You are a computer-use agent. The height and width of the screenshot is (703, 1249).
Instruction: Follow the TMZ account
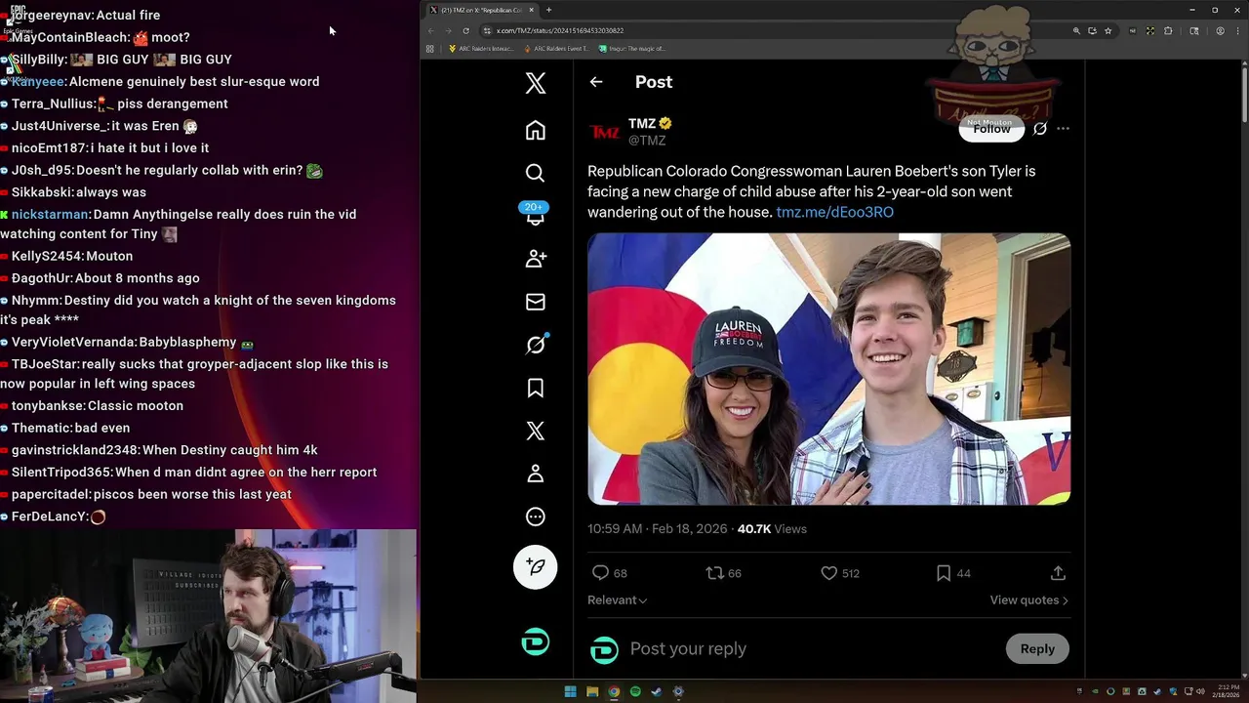click(991, 129)
